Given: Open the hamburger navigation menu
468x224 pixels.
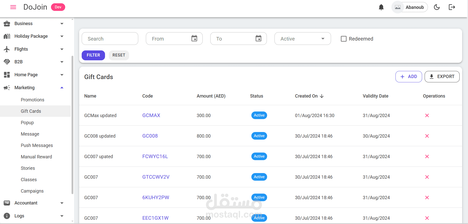Looking at the screenshot, I should [13, 7].
